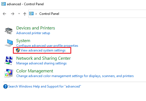Open the Devices and Printers icon
146x101 pixels.
pyautogui.click(x=9, y=31)
